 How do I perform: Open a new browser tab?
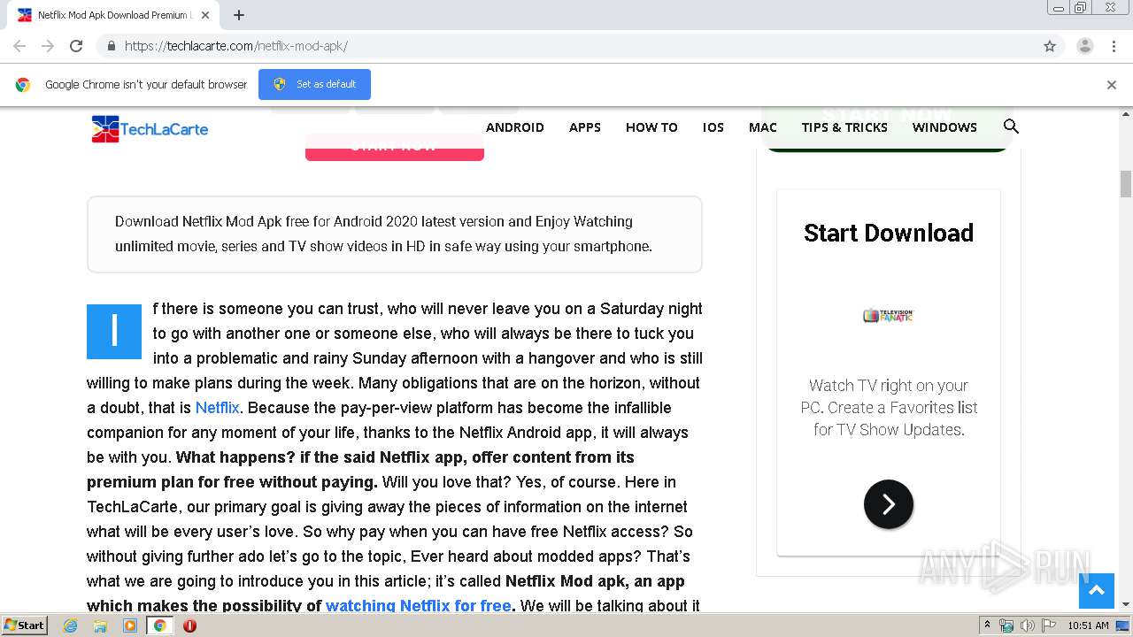(x=239, y=15)
